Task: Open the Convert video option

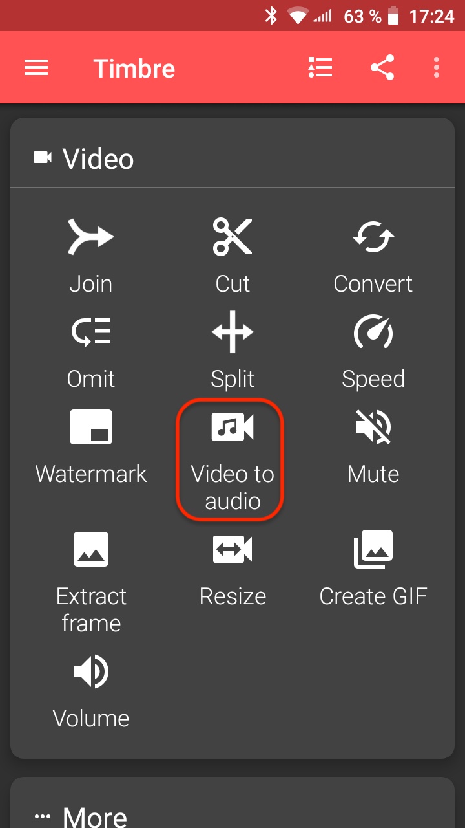Action: 373,256
